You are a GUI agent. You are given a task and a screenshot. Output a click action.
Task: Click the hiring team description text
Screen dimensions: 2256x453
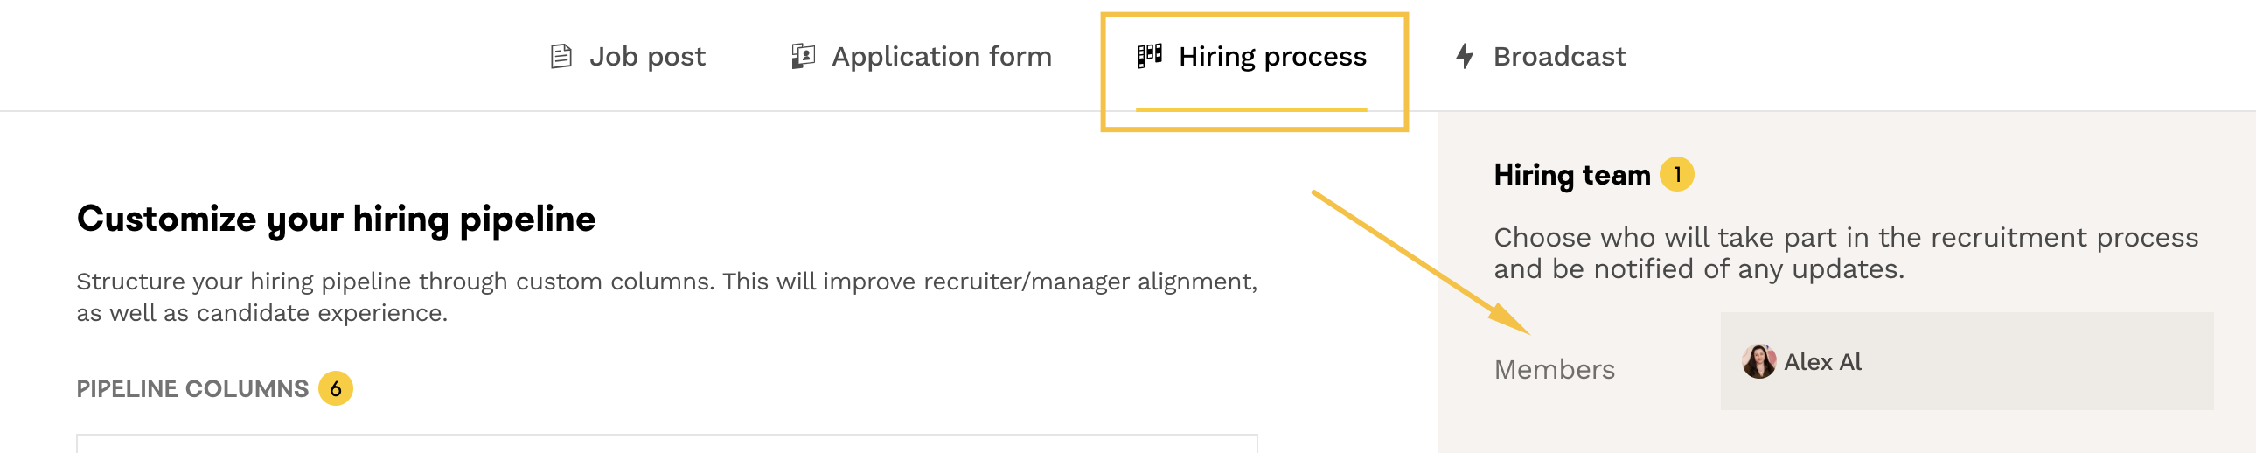1845,254
